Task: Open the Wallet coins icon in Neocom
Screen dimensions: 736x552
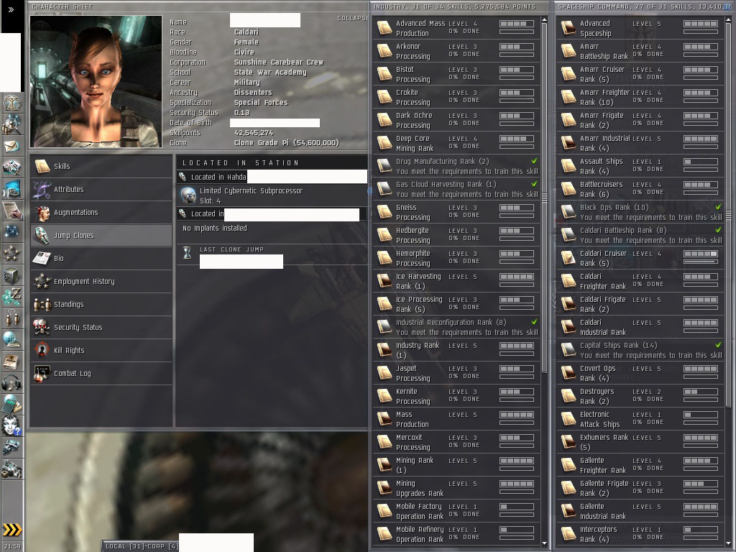Action: (x=11, y=297)
